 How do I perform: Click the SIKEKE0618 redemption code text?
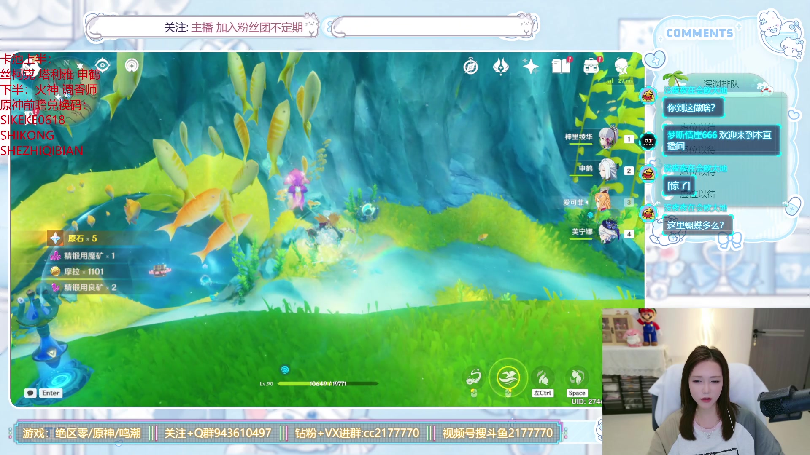point(32,120)
